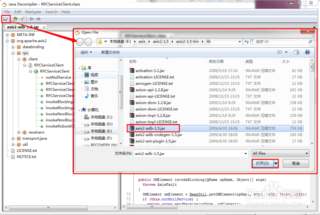
Task: Select axis2-adb-1.5.jar file
Action: 150,128
